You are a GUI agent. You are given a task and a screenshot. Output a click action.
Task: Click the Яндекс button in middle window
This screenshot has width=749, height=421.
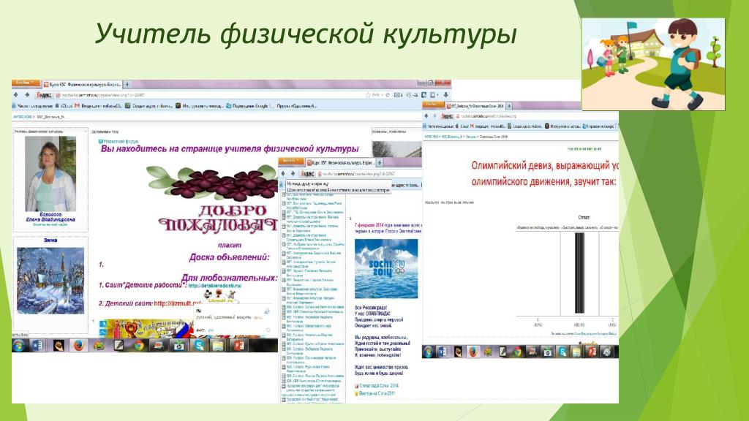coord(307,174)
